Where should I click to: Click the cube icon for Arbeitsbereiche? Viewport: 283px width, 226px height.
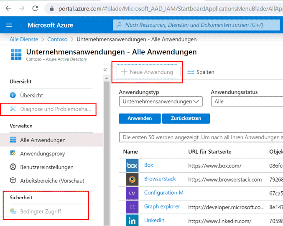tap(13, 180)
